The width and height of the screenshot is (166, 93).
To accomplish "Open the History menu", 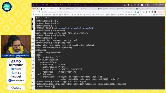I will (56, 5).
